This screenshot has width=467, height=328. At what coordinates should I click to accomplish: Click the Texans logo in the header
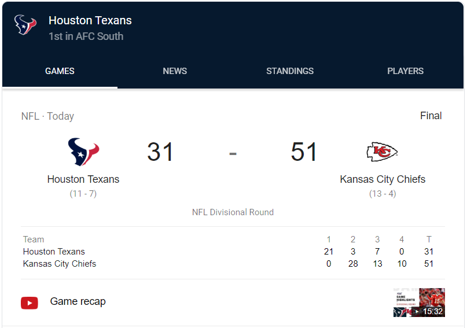coord(25,25)
